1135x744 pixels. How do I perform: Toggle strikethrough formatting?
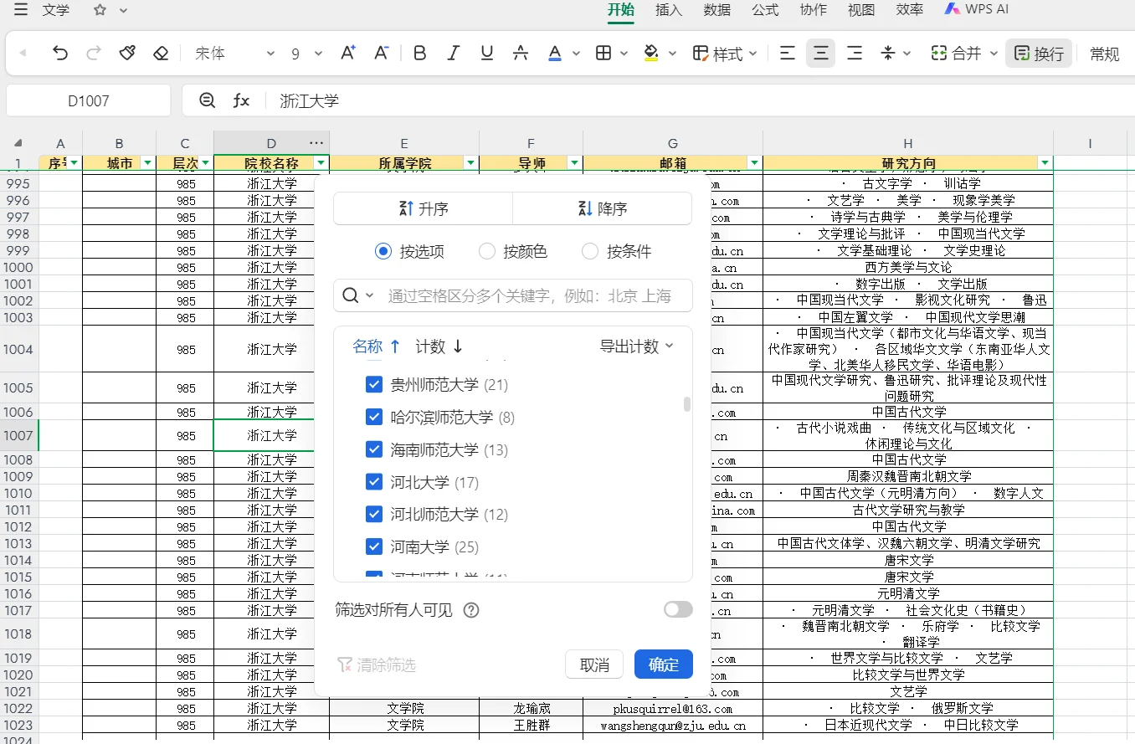pos(521,54)
